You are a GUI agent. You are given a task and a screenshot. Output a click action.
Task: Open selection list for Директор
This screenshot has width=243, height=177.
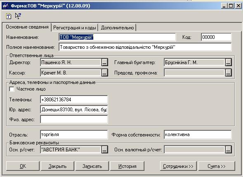(105, 62)
